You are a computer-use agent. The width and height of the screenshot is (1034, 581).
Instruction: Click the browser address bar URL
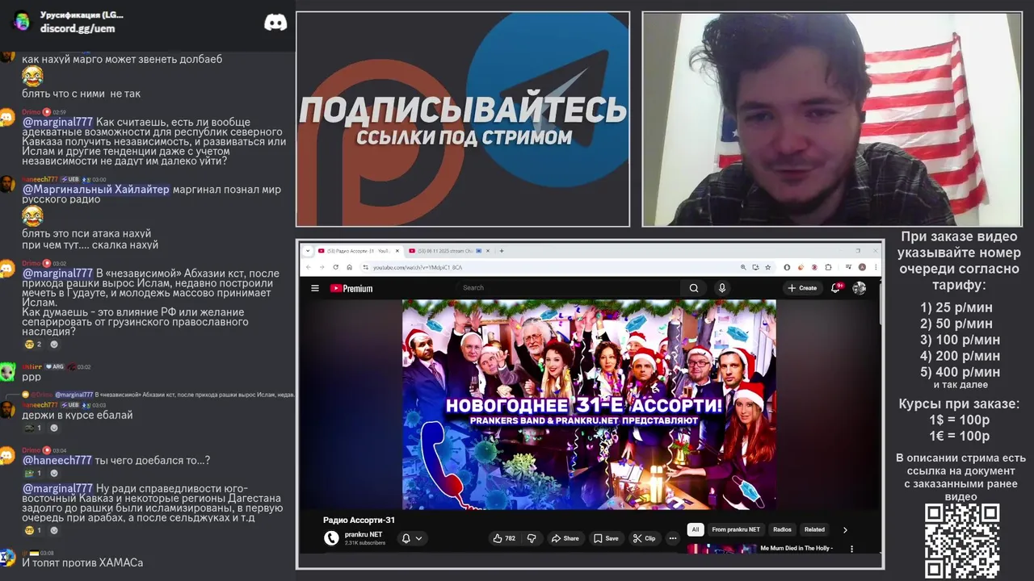(x=418, y=267)
